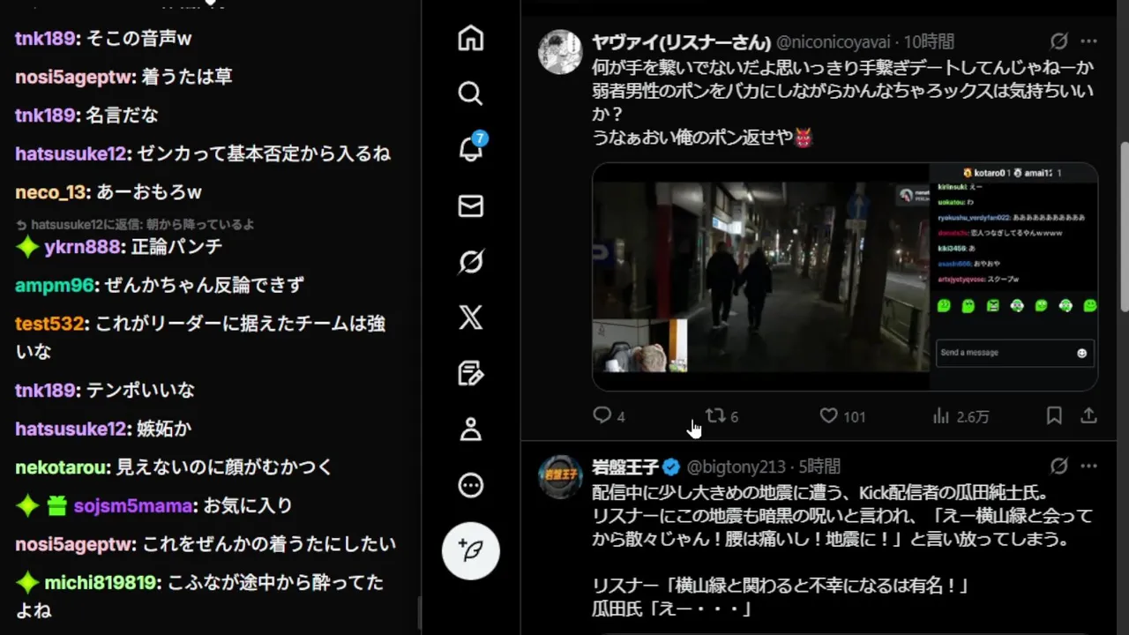This screenshot has width=1129, height=635.
Task: Reply to the post with 4 comments
Action: [609, 416]
